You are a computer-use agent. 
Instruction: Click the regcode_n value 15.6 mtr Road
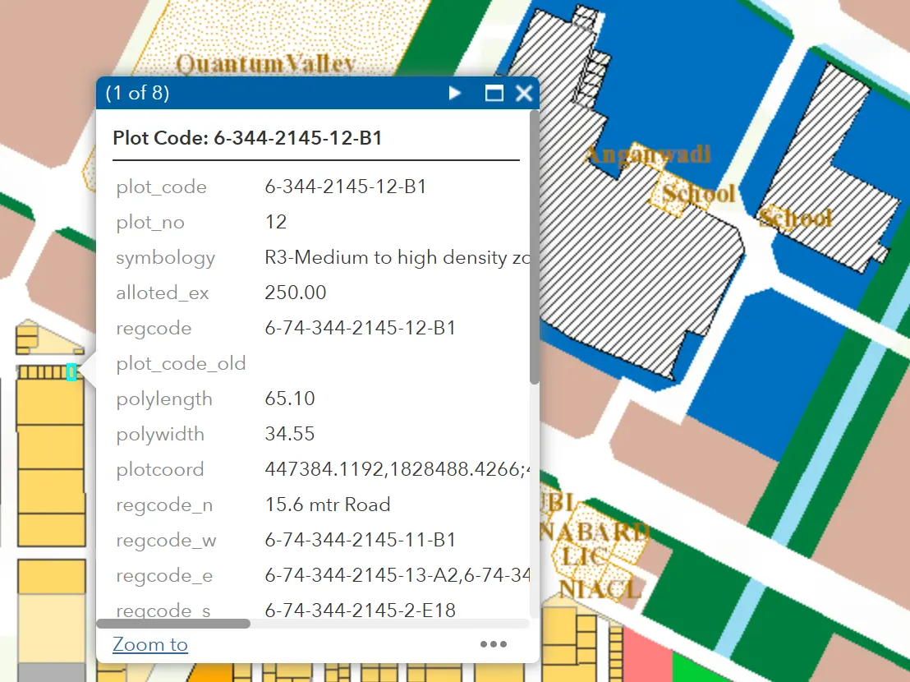[x=328, y=505]
